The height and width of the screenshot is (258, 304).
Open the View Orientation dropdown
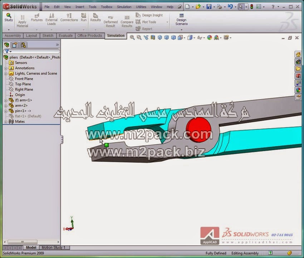click(185, 38)
